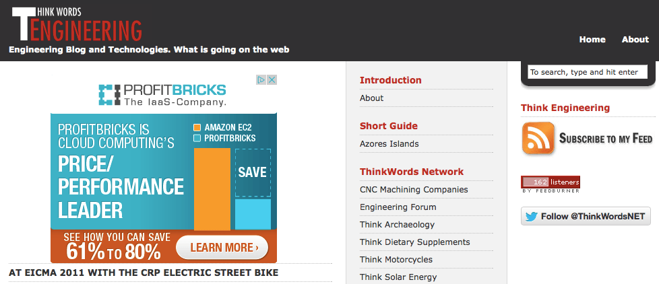Click the Subscribe to my Feed text

click(606, 138)
